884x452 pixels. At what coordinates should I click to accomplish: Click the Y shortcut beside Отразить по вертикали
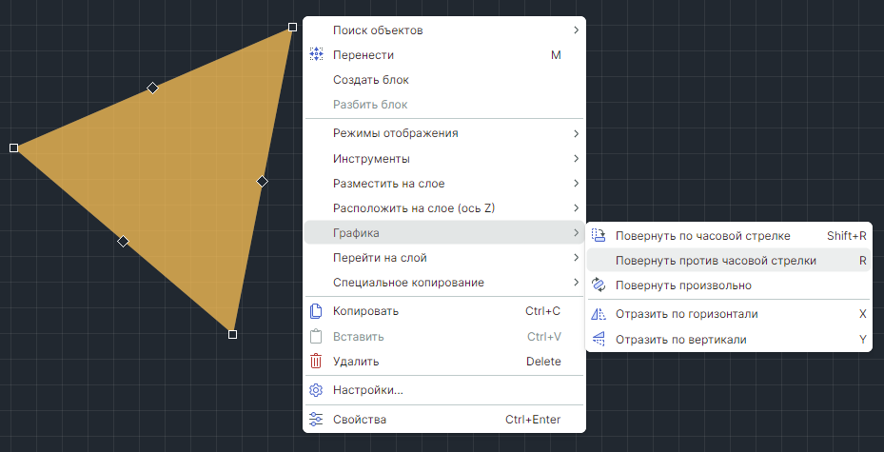click(x=862, y=340)
